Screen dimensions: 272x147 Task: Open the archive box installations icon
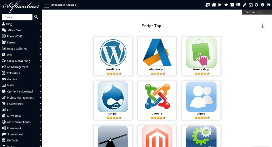tap(232, 5)
